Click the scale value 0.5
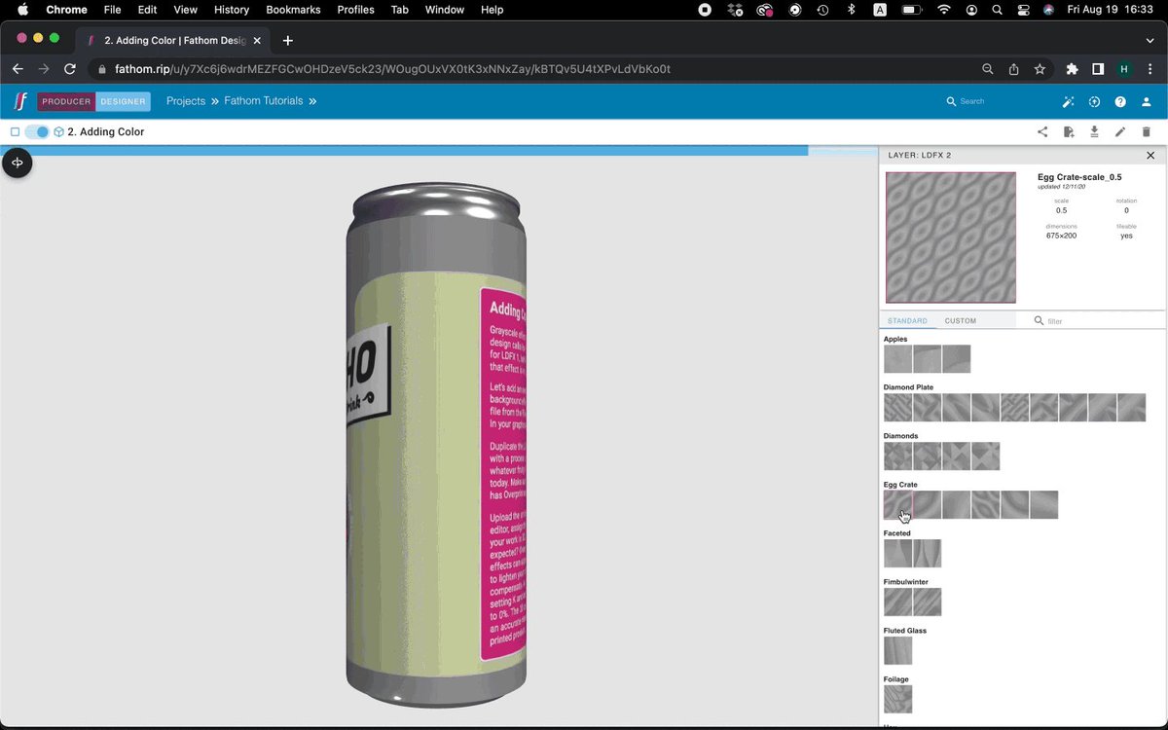This screenshot has width=1168, height=730. tap(1061, 210)
